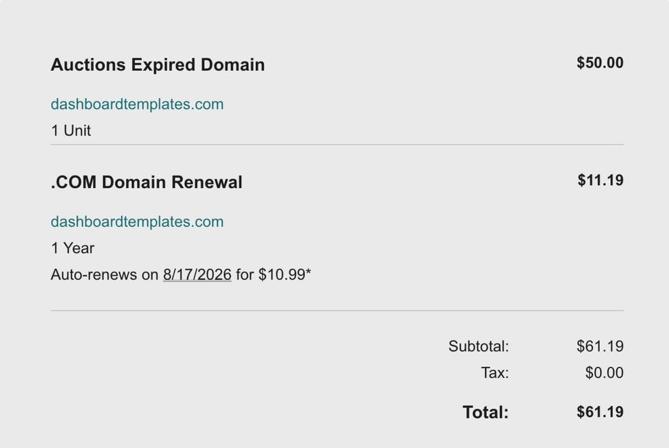Select the .COM Domain Renewal heading
The width and height of the screenshot is (669, 448).
[146, 182]
